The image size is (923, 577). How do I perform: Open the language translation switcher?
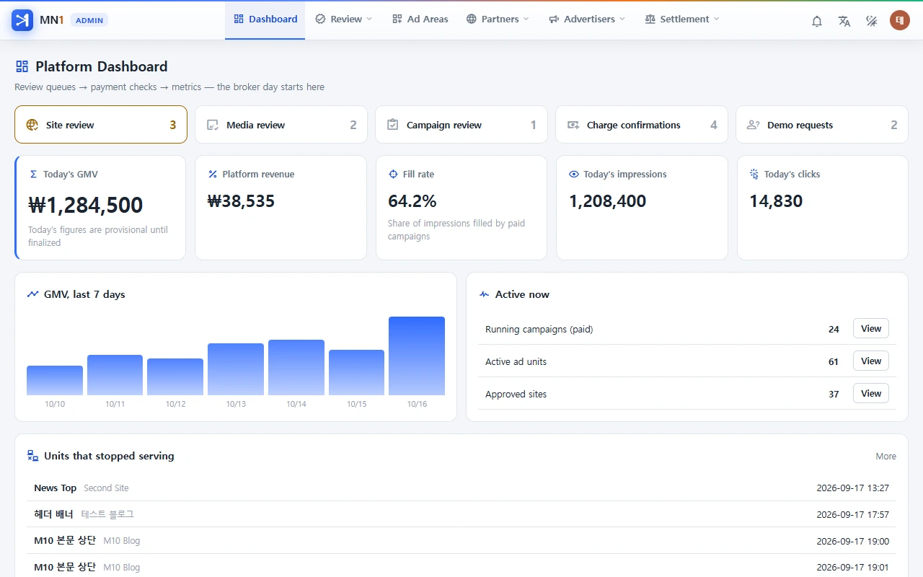click(x=844, y=21)
